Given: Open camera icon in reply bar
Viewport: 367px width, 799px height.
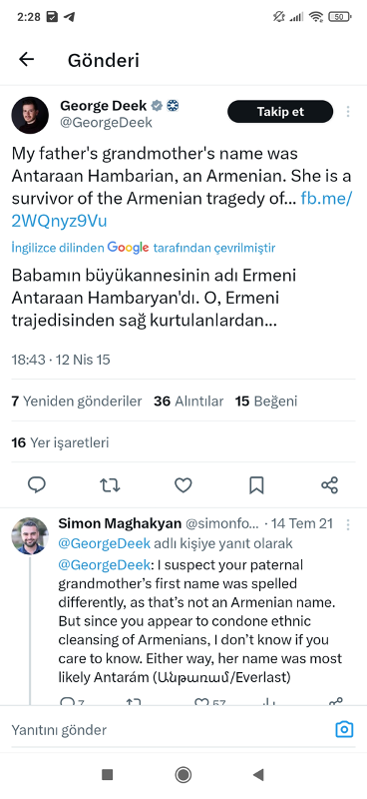Looking at the screenshot, I should click(x=345, y=730).
